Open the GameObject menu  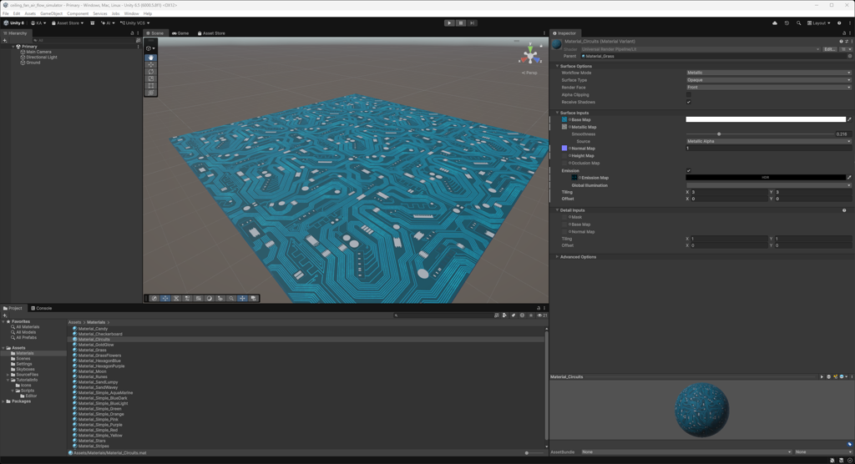point(51,13)
